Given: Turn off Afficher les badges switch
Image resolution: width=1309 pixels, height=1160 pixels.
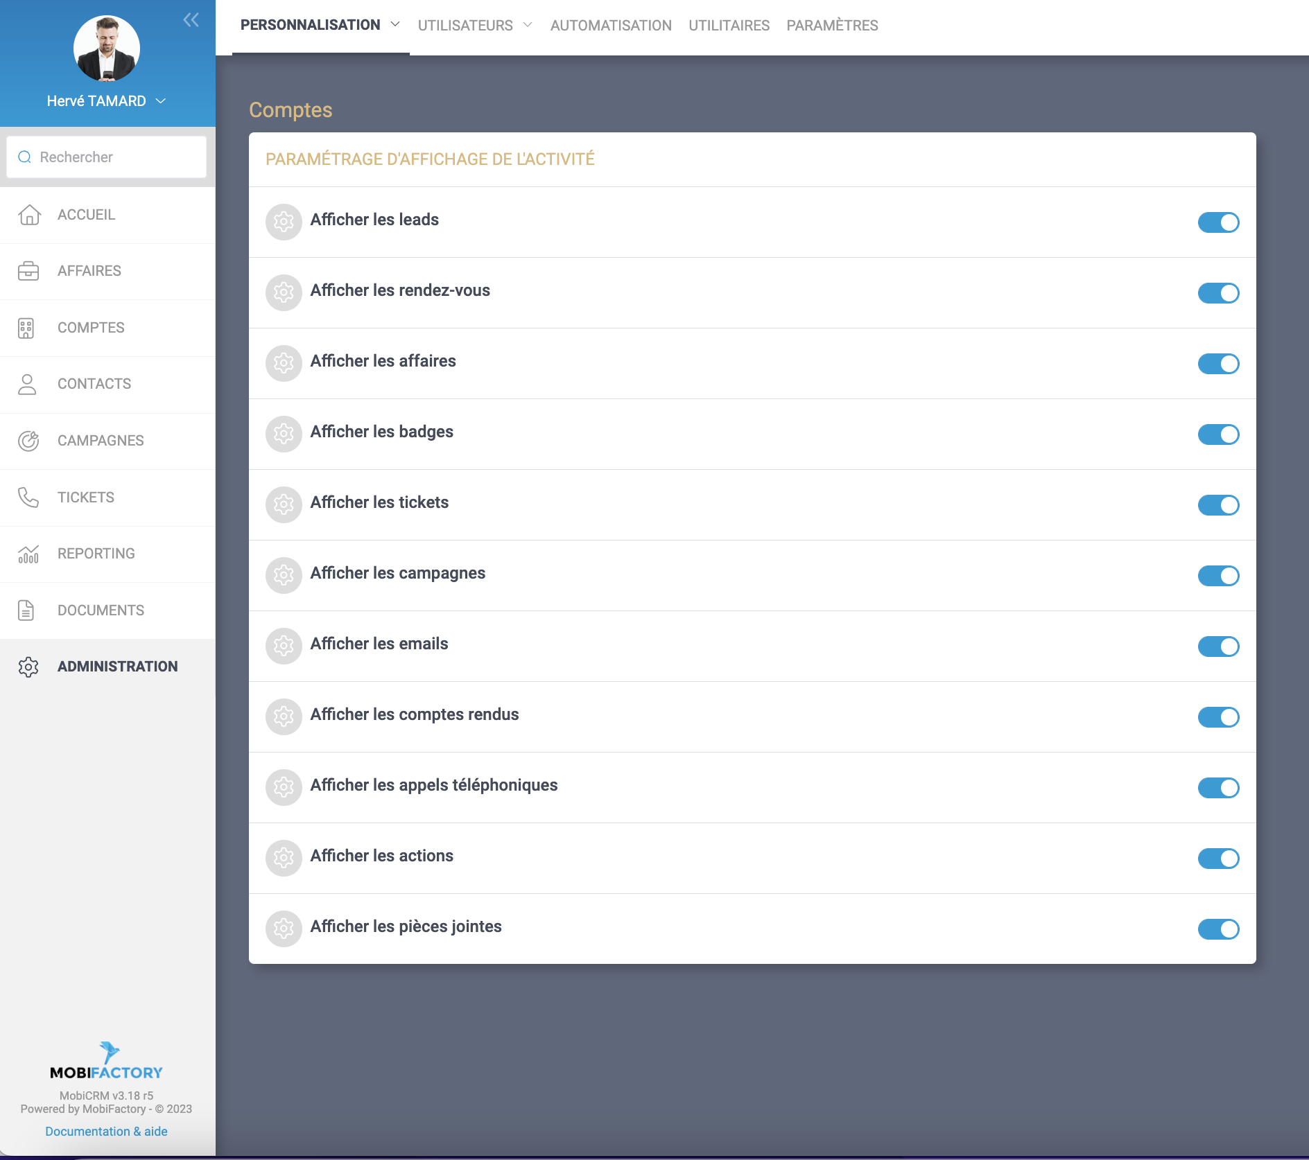Looking at the screenshot, I should click(x=1218, y=434).
